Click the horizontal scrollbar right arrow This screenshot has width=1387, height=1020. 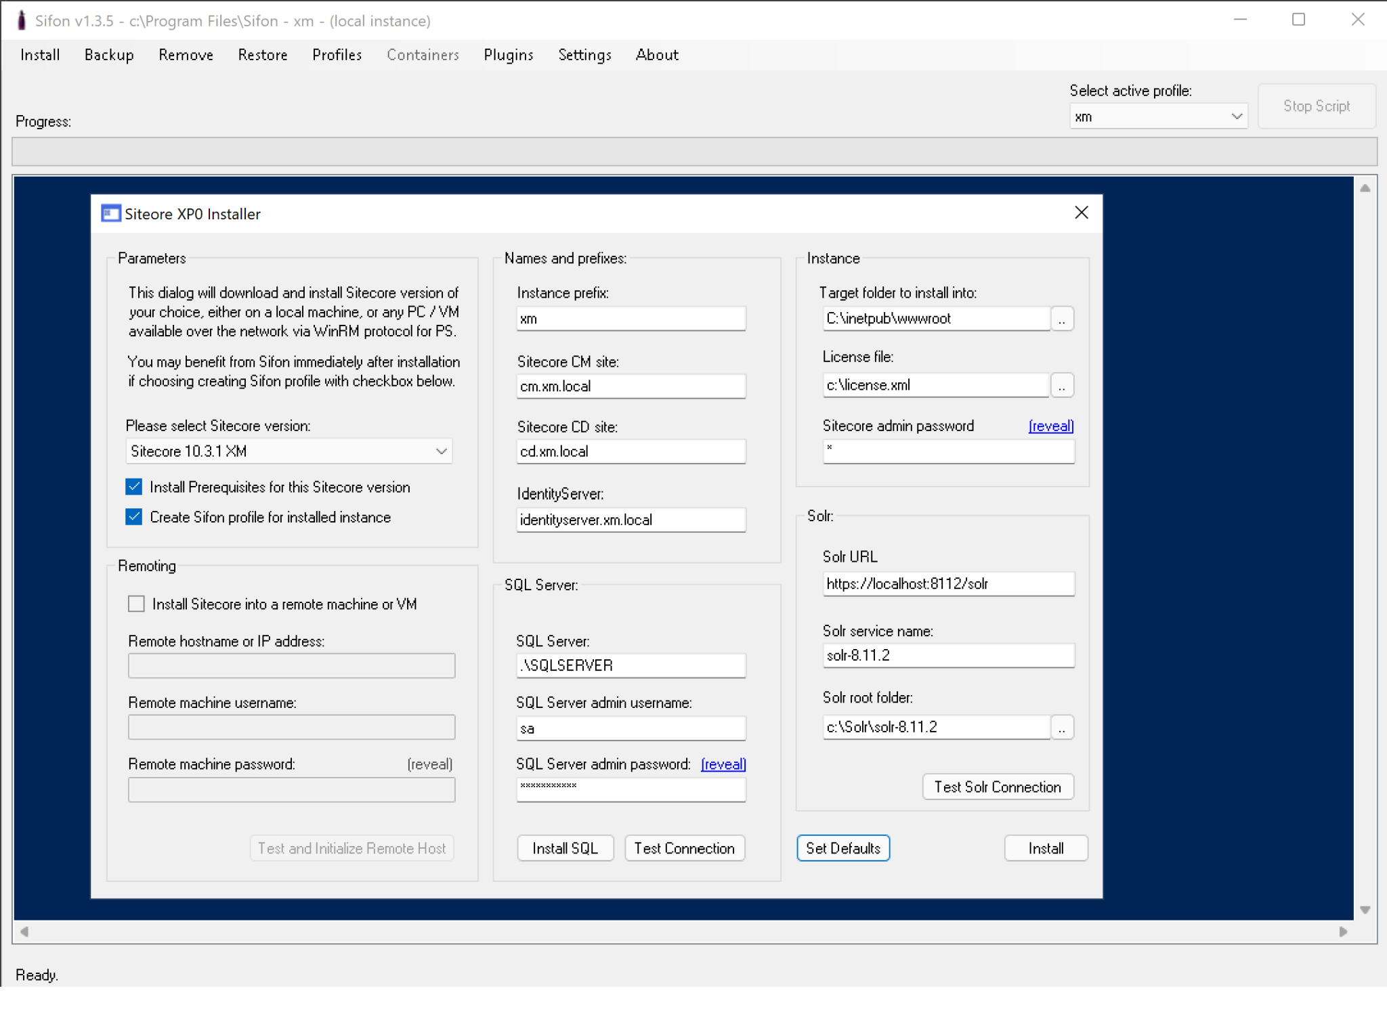[x=1344, y=931]
